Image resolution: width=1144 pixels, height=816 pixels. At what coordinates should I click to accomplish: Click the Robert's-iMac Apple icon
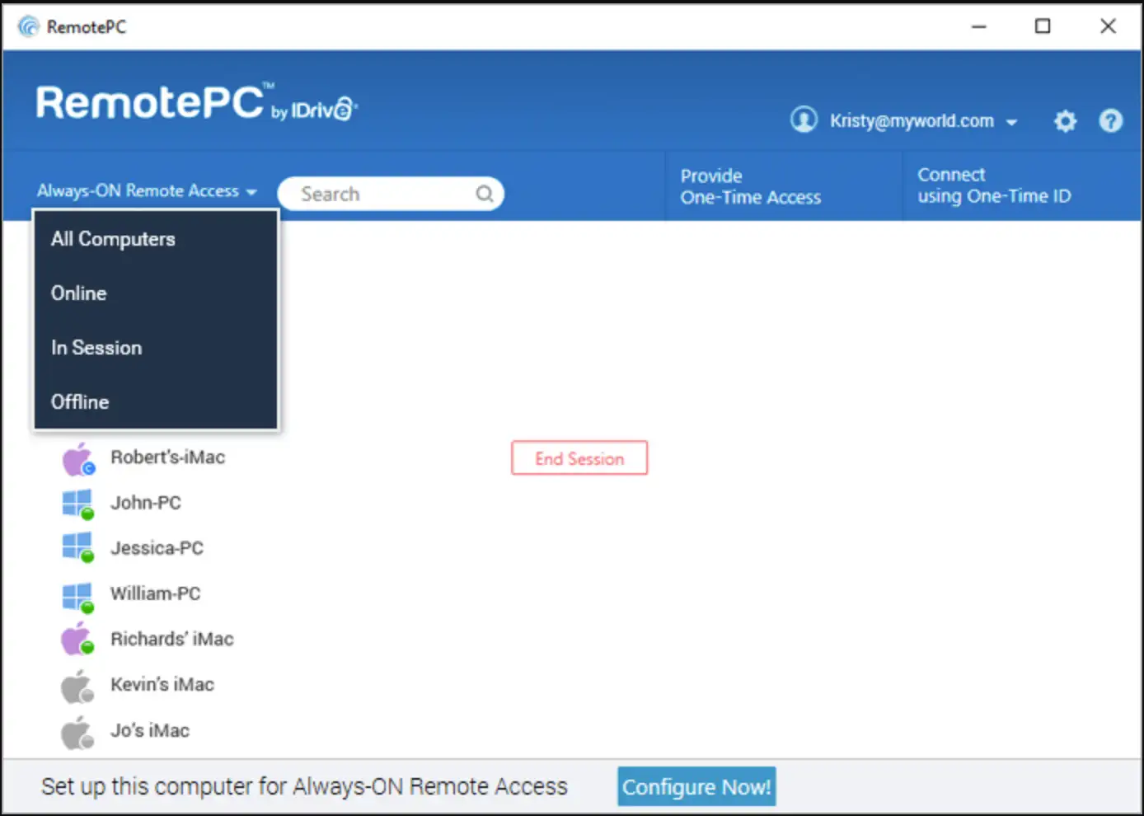78,459
